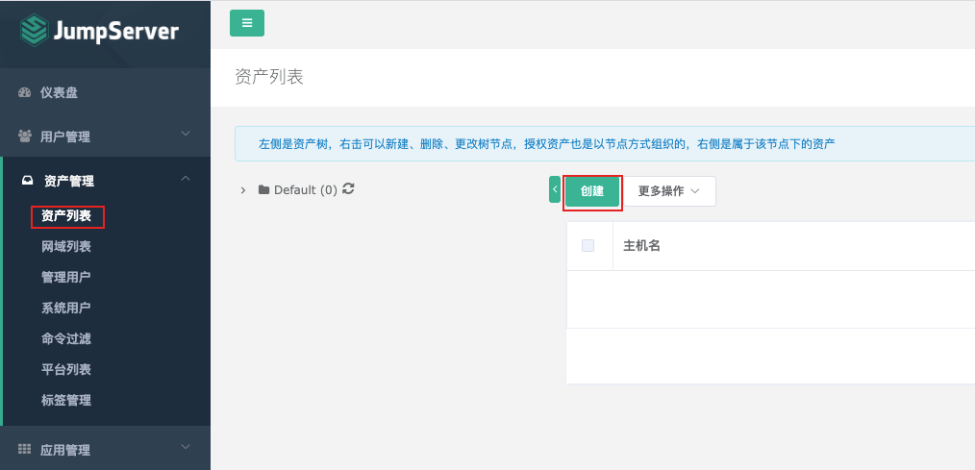Click chevron next to 应用管理
This screenshot has height=470, width=975.
tap(186, 446)
